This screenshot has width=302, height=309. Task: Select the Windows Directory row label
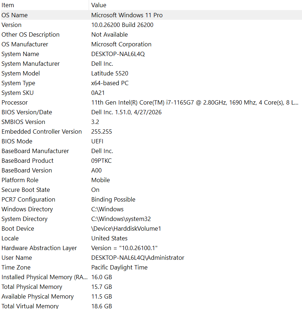27,209
